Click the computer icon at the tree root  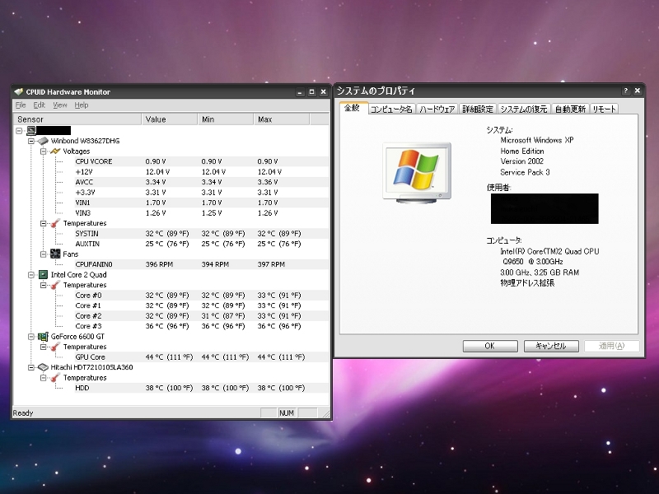click(31, 131)
